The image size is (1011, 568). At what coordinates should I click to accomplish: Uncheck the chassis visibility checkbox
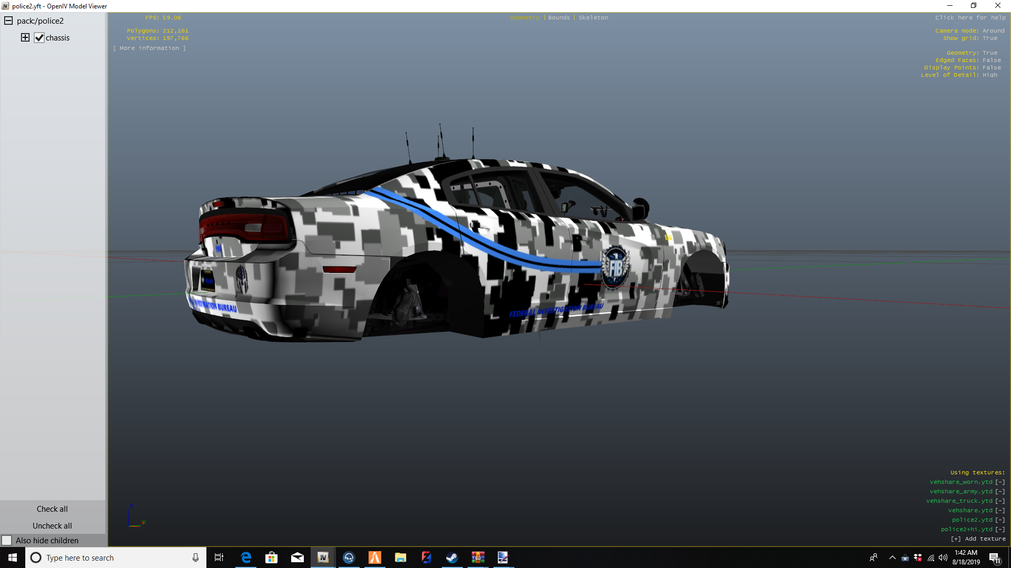click(39, 38)
